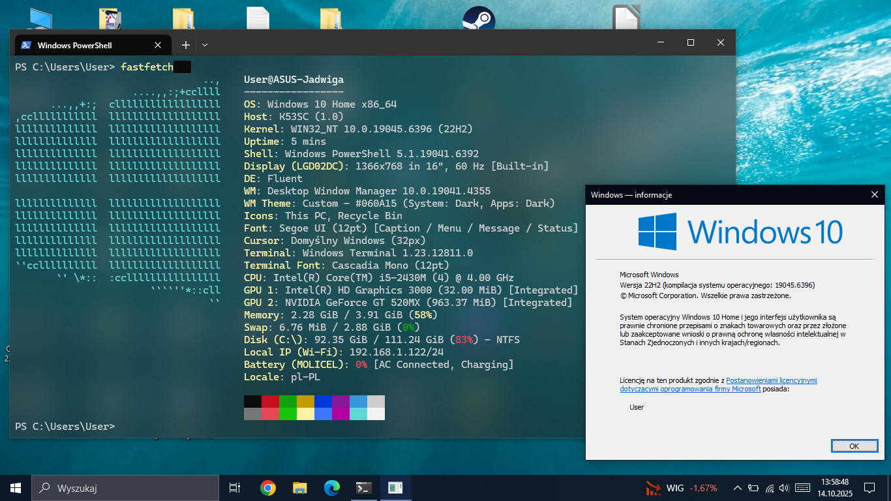Open File Explorer from the taskbar
The width and height of the screenshot is (891, 501).
point(299,488)
